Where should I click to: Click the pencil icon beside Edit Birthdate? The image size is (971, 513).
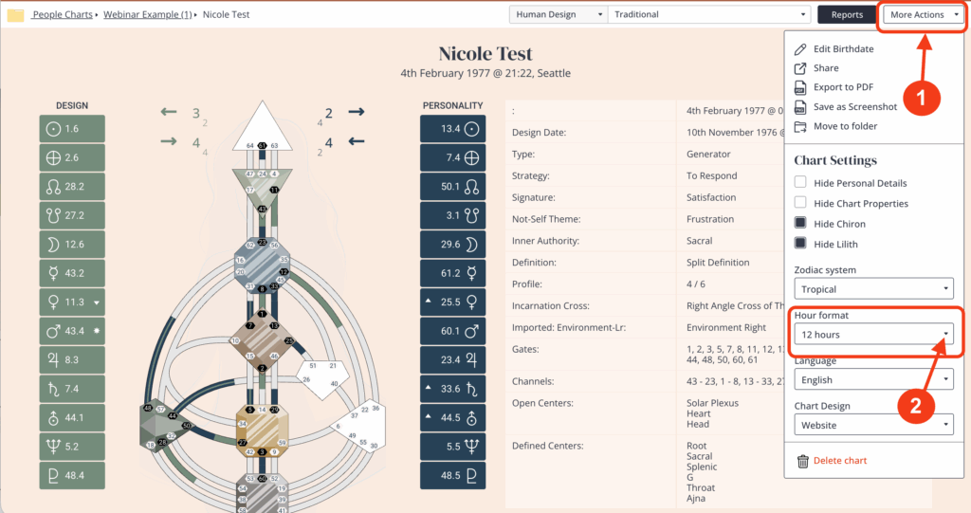pyautogui.click(x=801, y=48)
